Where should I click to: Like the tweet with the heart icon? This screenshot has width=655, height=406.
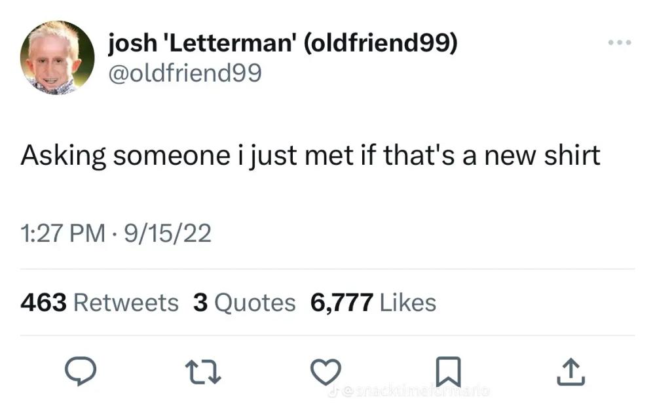[x=326, y=372]
